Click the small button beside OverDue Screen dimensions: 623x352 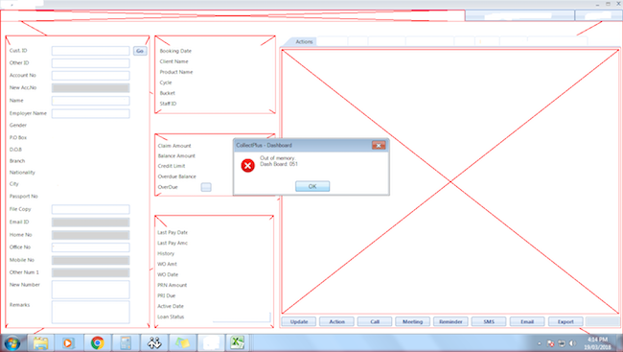pyautogui.click(x=206, y=187)
